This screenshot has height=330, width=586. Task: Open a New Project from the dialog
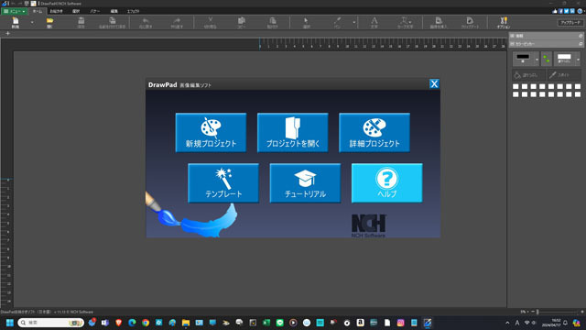[211, 132]
